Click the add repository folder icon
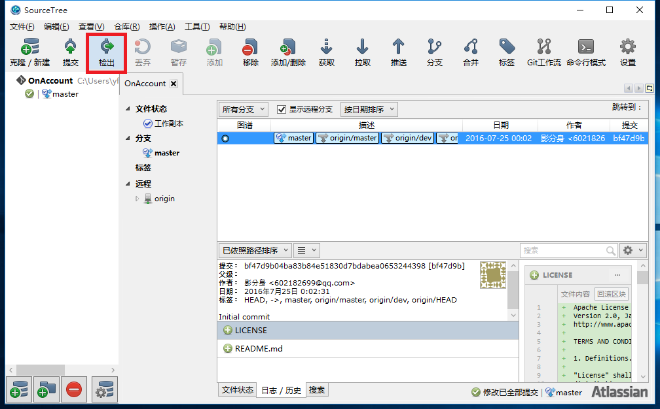 pyautogui.click(x=46, y=389)
